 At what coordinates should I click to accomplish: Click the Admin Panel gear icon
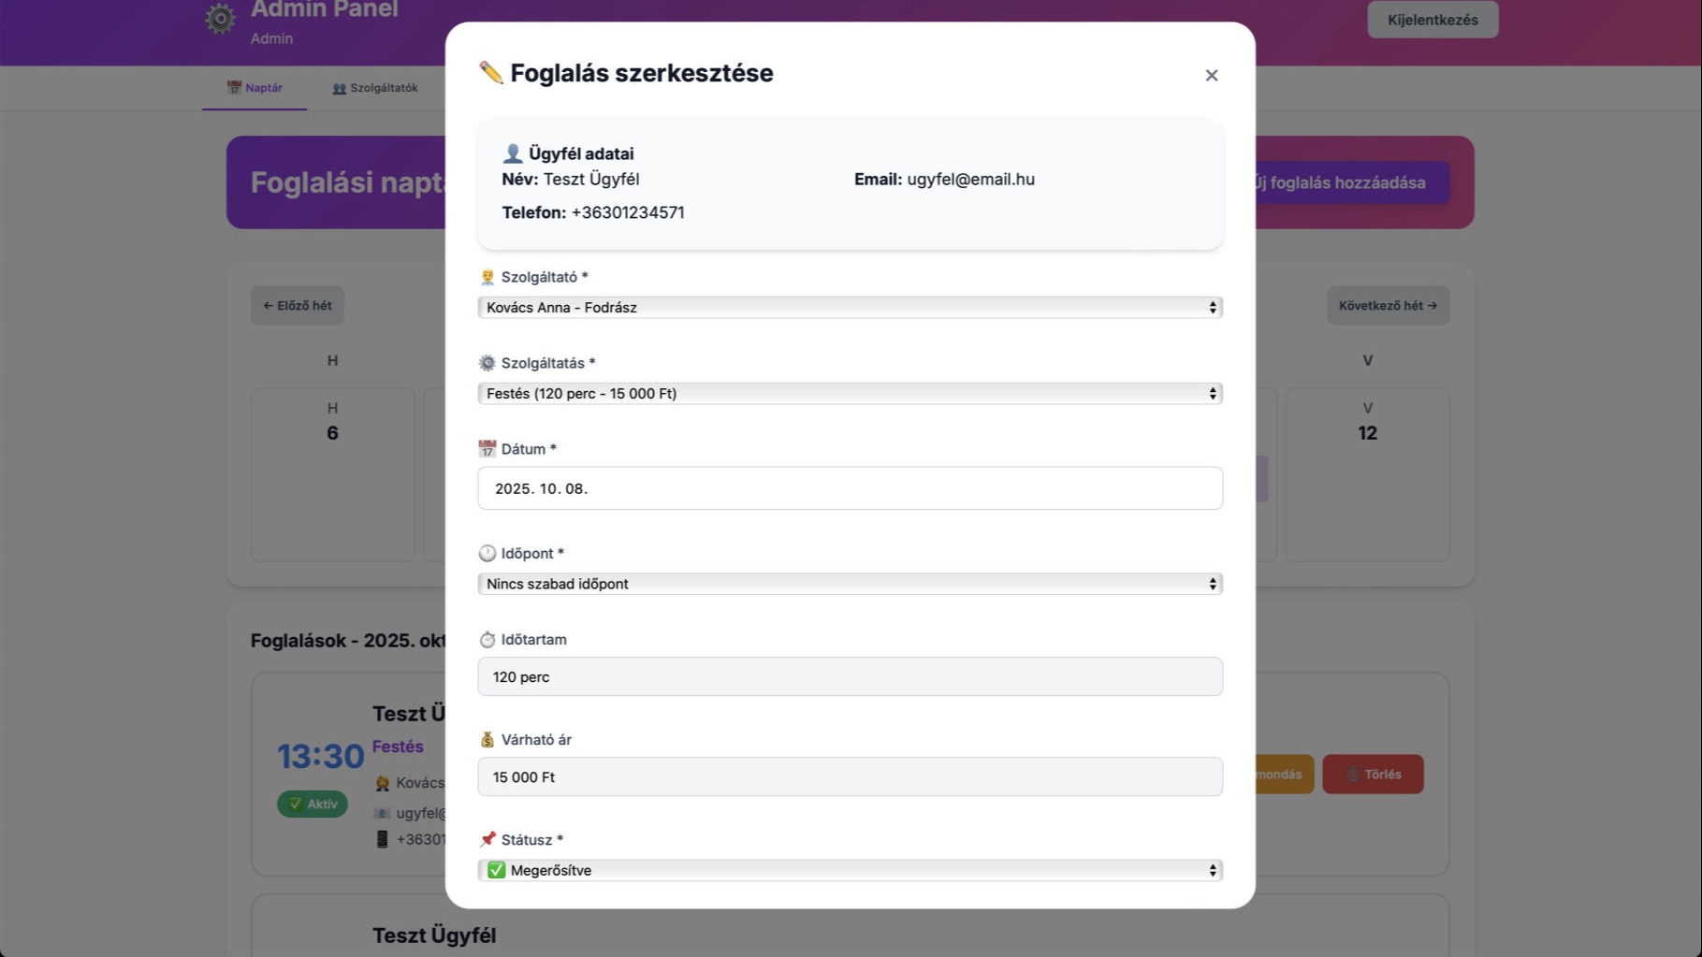point(220,19)
